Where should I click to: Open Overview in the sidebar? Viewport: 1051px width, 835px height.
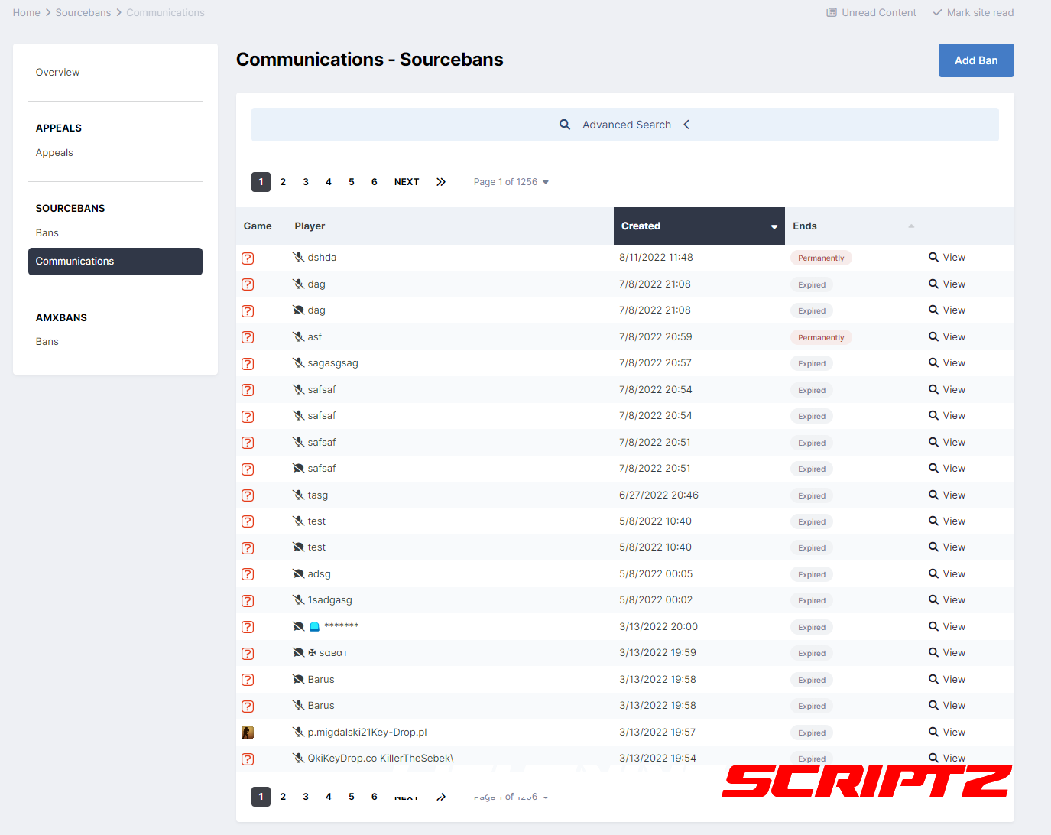(x=57, y=73)
